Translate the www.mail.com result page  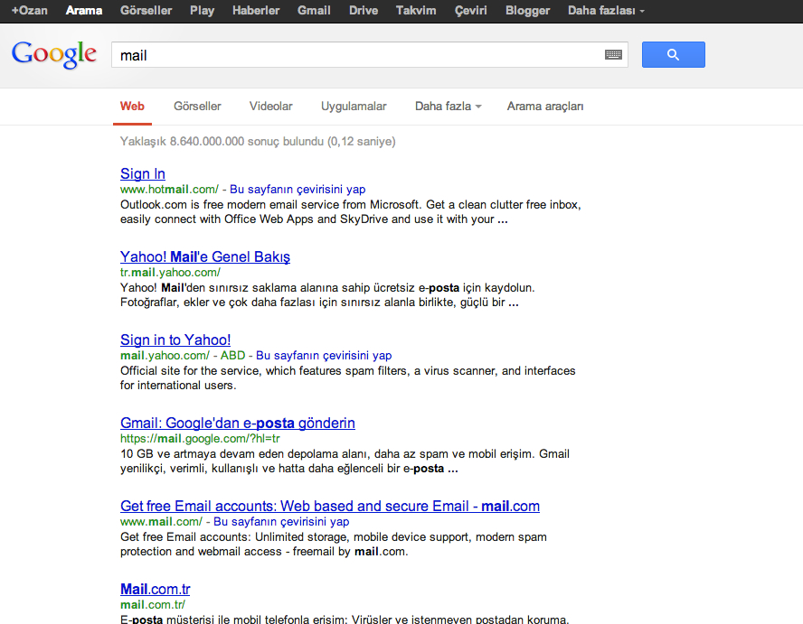281,522
